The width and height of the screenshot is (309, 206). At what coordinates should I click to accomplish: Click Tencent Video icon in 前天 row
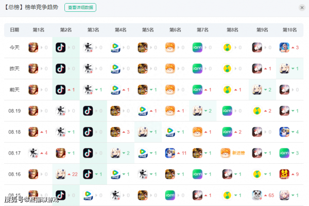click(115, 90)
